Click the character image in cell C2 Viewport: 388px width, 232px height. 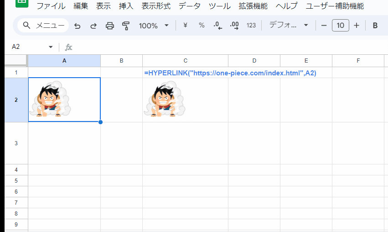pos(165,99)
